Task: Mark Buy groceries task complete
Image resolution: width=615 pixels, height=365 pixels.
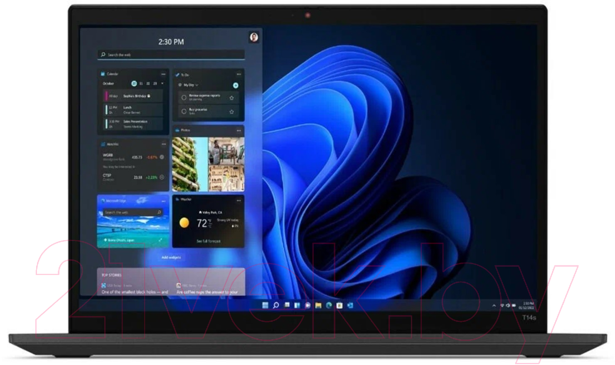Action: 184,111
